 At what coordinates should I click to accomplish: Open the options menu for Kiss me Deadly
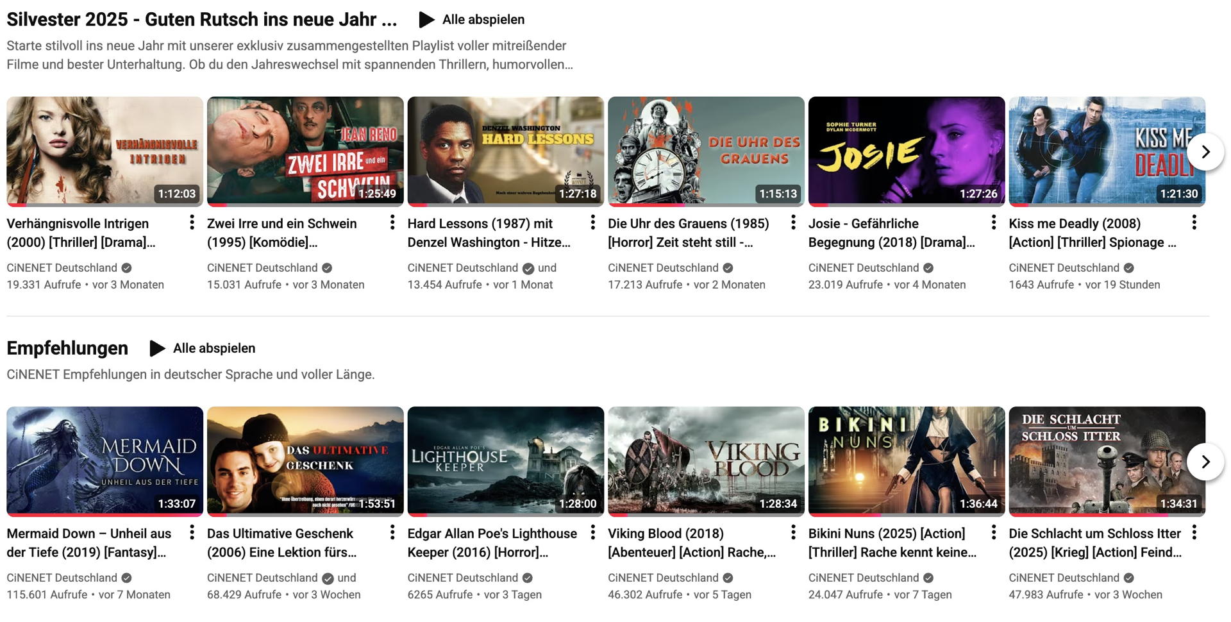coord(1194,222)
